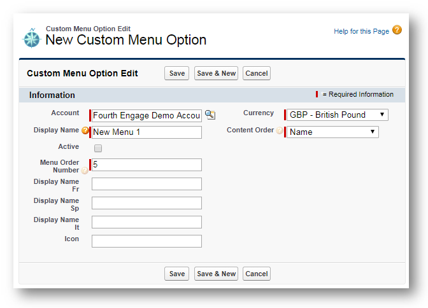
Task: Click the compass icon beside the page title
Action: click(31, 37)
